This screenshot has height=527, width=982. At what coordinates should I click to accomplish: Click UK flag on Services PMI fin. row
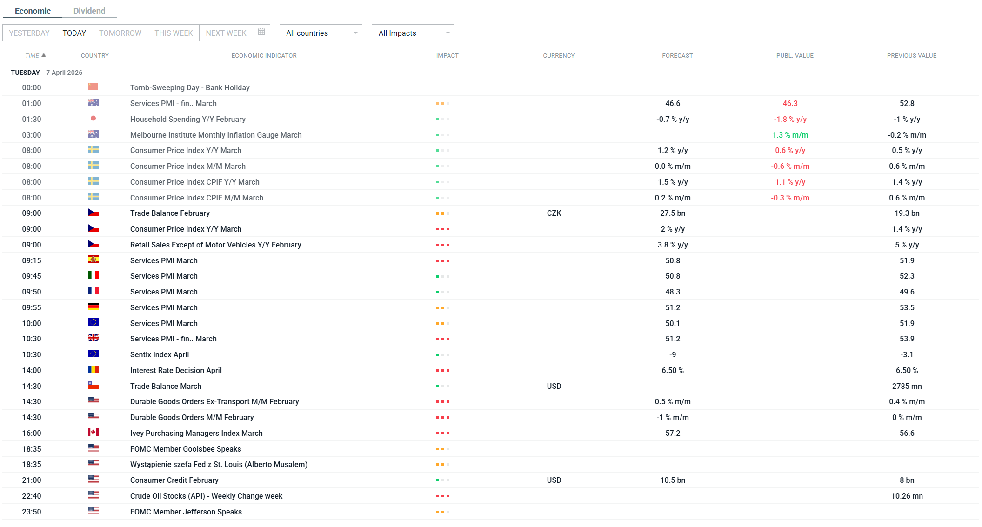(x=93, y=338)
